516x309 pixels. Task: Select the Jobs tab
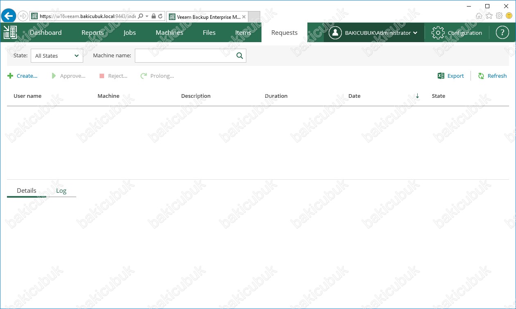click(130, 33)
